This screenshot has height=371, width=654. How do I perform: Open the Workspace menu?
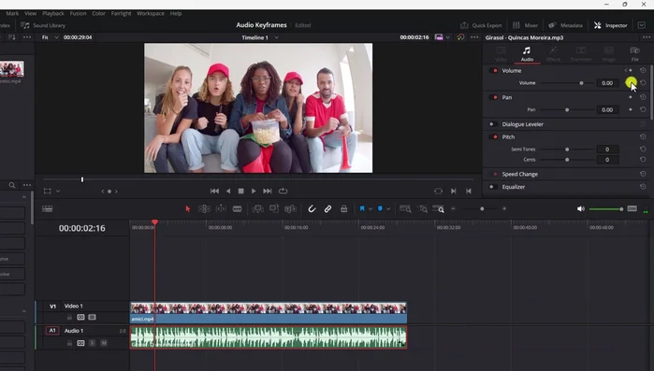click(150, 13)
